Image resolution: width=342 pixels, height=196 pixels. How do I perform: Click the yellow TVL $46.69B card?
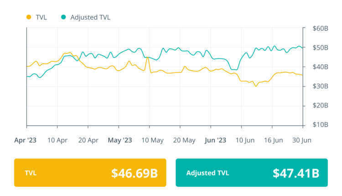coord(90,173)
